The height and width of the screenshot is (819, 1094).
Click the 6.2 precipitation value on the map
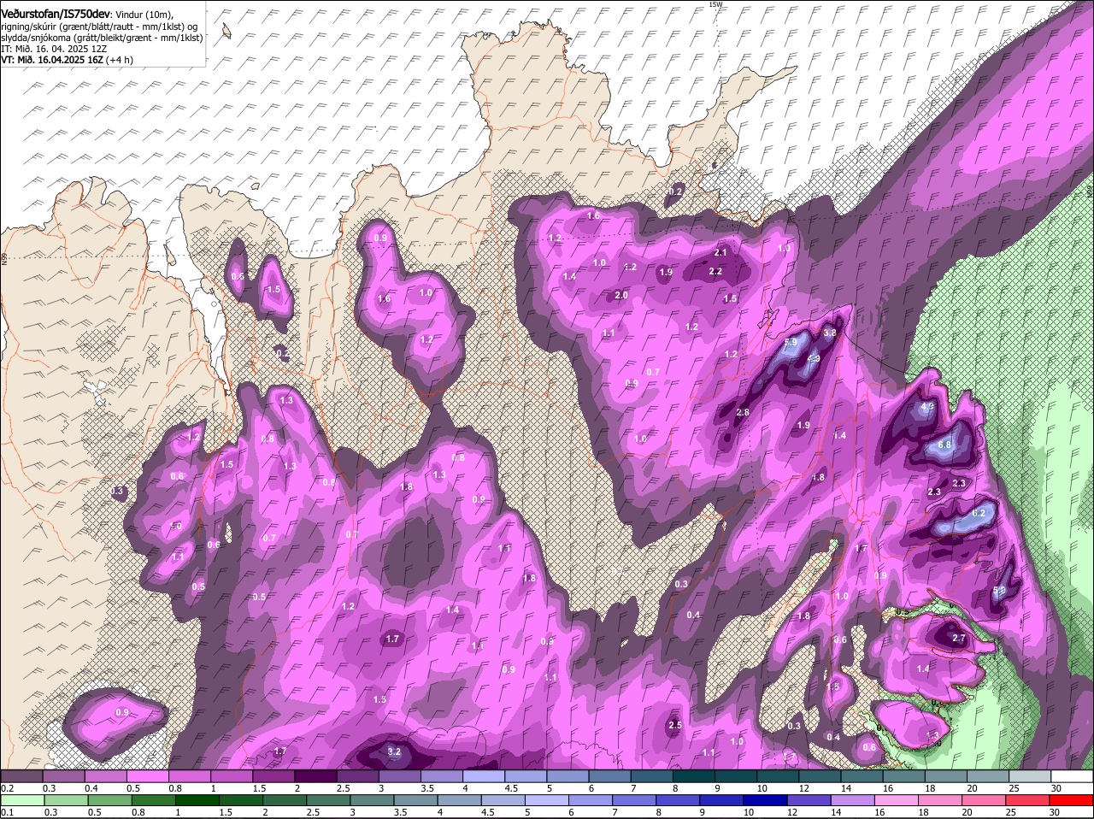click(979, 513)
